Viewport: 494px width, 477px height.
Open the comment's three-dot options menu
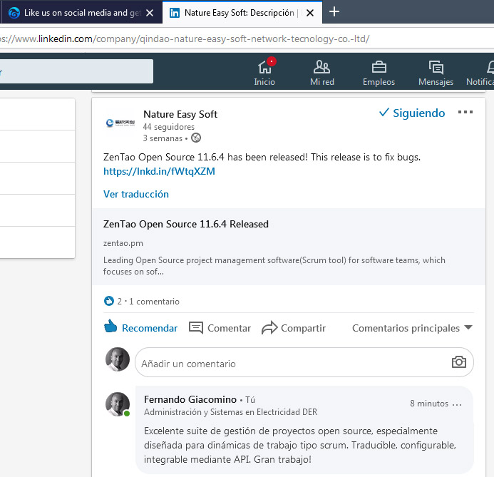point(457,404)
